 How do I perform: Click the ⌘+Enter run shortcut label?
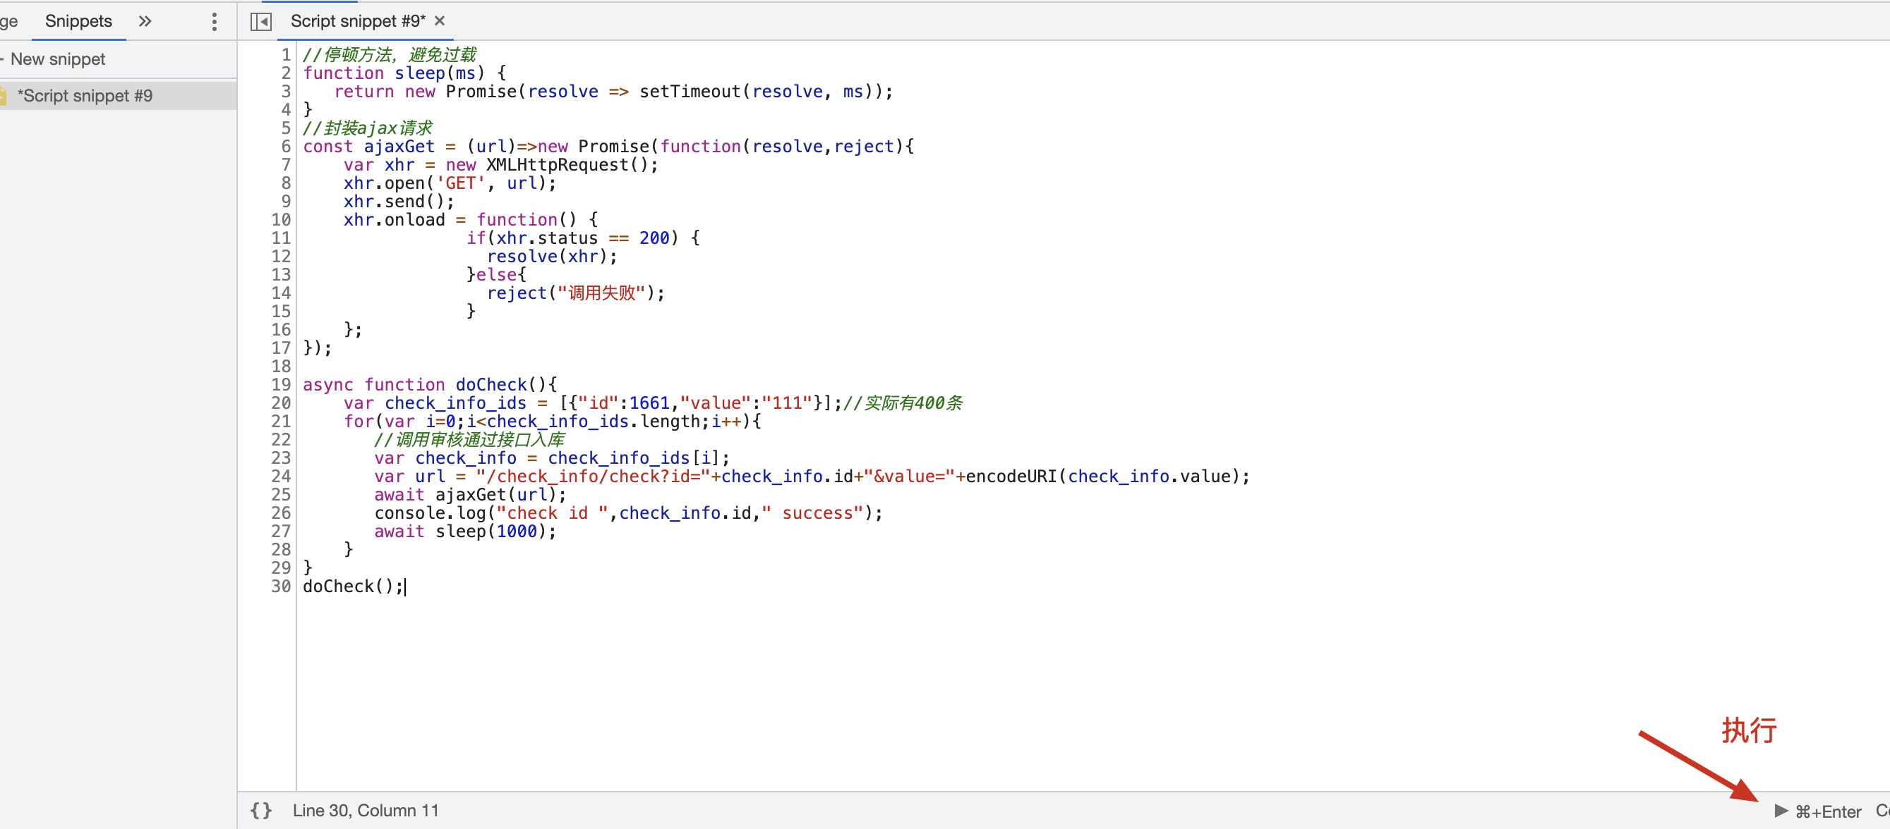pyautogui.click(x=1828, y=811)
